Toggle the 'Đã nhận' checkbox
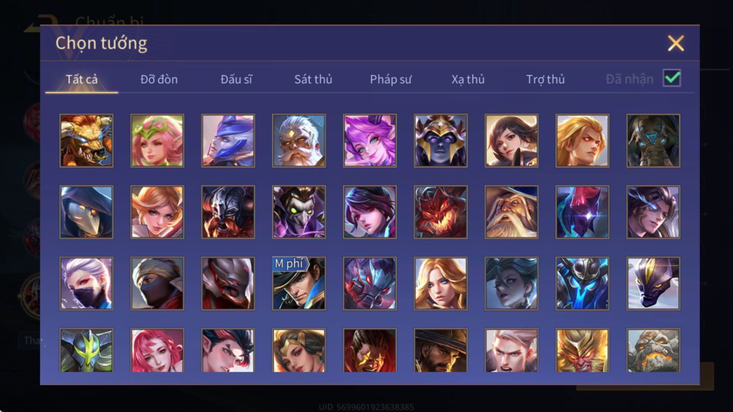 tap(672, 78)
